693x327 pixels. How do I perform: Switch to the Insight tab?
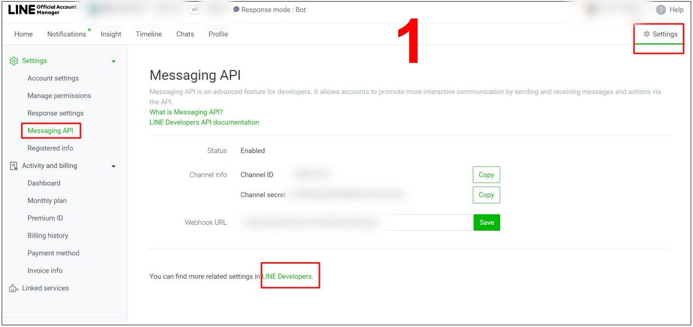[x=111, y=34]
